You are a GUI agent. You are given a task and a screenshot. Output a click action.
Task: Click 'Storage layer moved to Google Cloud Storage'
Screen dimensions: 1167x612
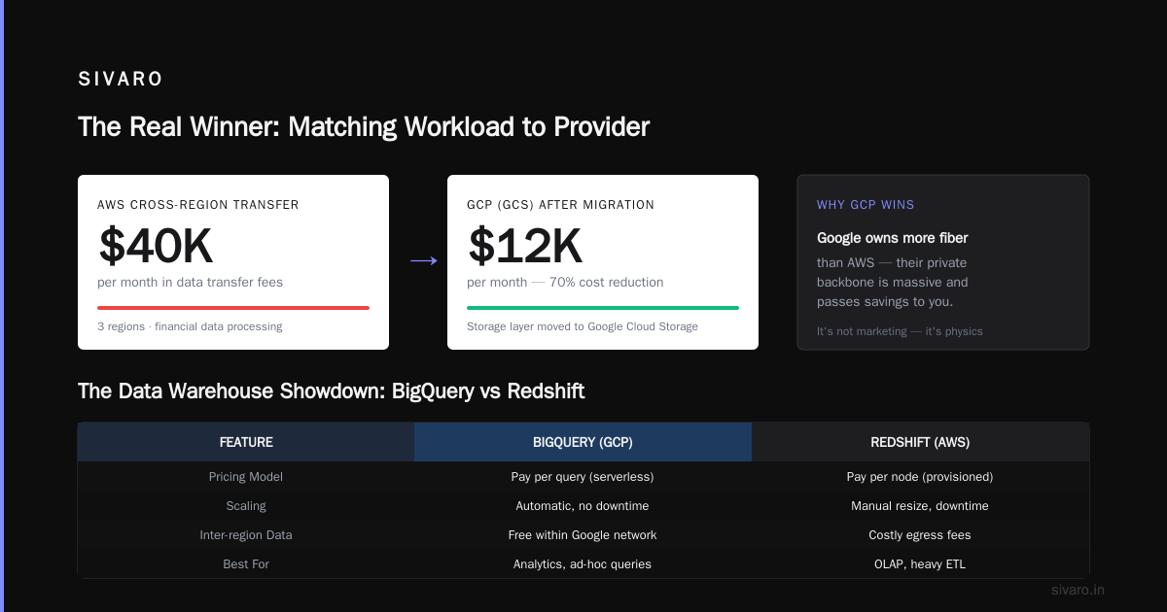point(583,326)
